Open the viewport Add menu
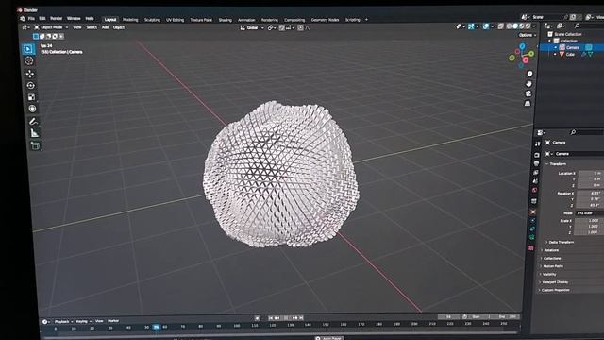 tap(105, 27)
